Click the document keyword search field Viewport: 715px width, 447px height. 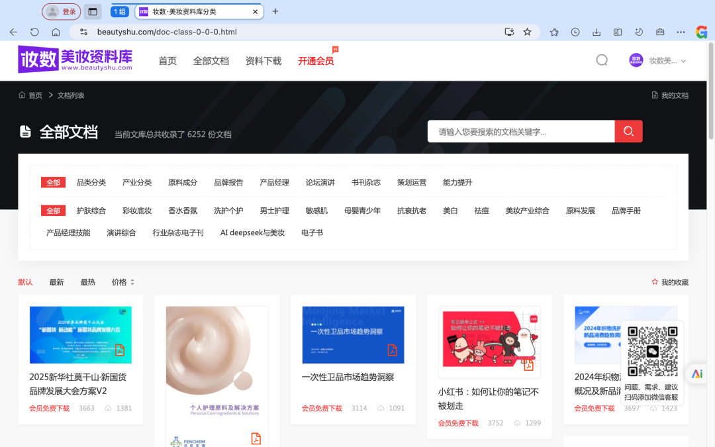521,131
